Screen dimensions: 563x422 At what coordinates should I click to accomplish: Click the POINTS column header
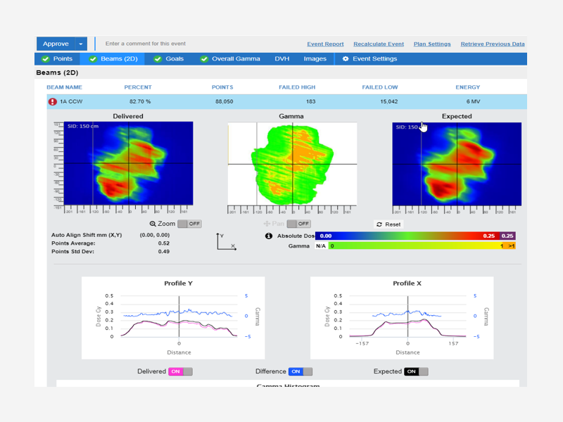pos(222,87)
